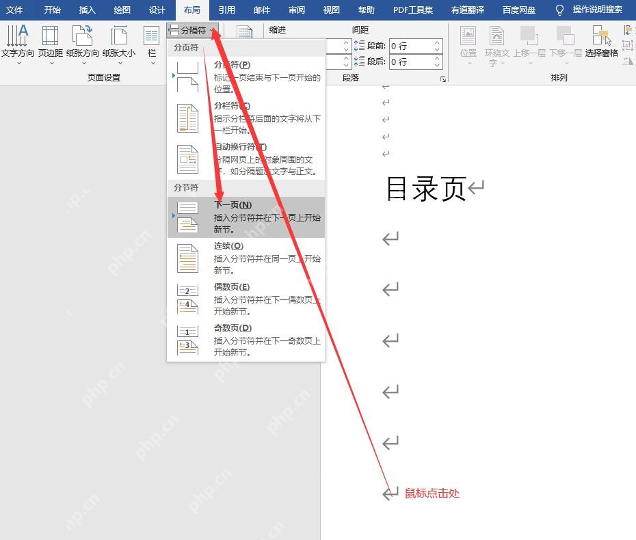The width and height of the screenshot is (636, 540).
Task: Click the 自动换行符 wrapping break icon
Action: [188, 159]
